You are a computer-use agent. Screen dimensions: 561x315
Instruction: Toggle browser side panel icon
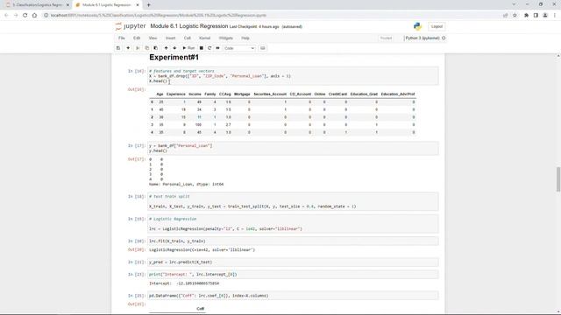pos(536,16)
